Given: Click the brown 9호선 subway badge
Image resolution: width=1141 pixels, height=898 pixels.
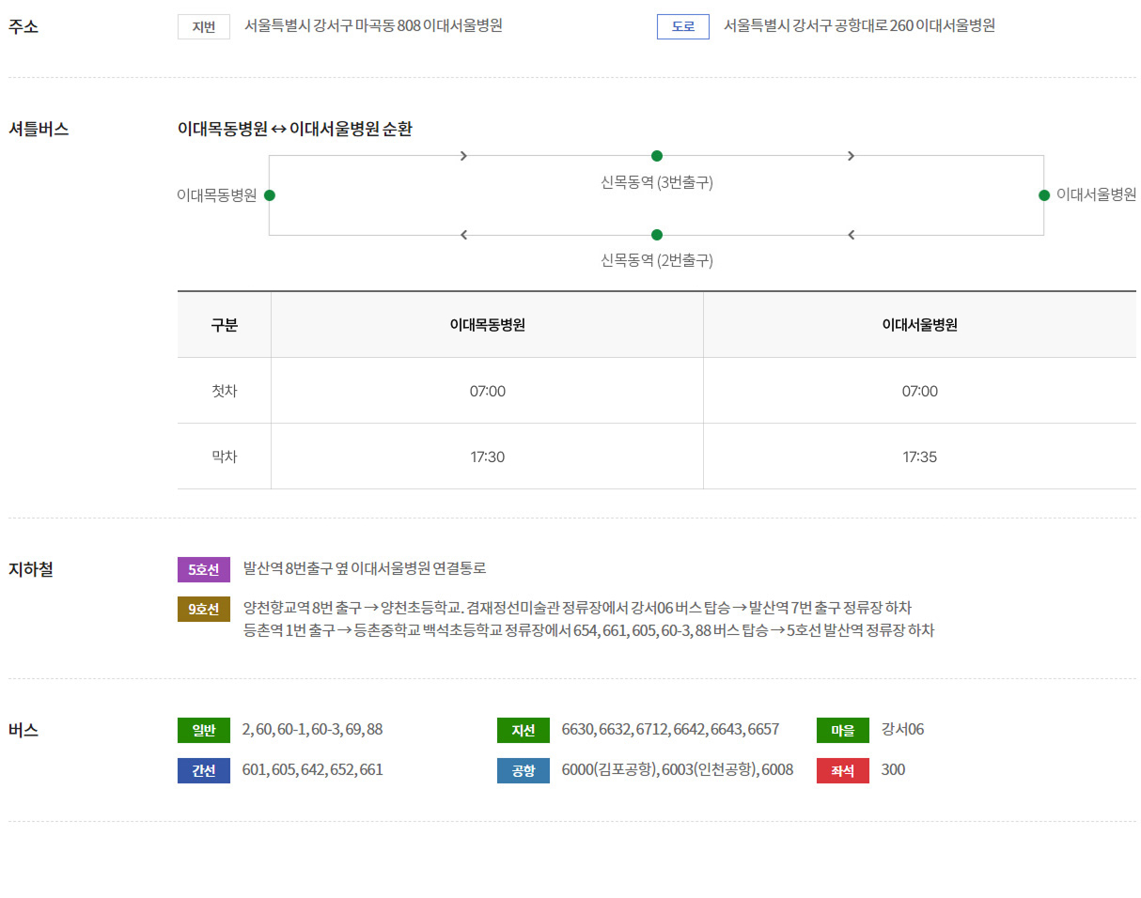Looking at the screenshot, I should pos(204,609).
